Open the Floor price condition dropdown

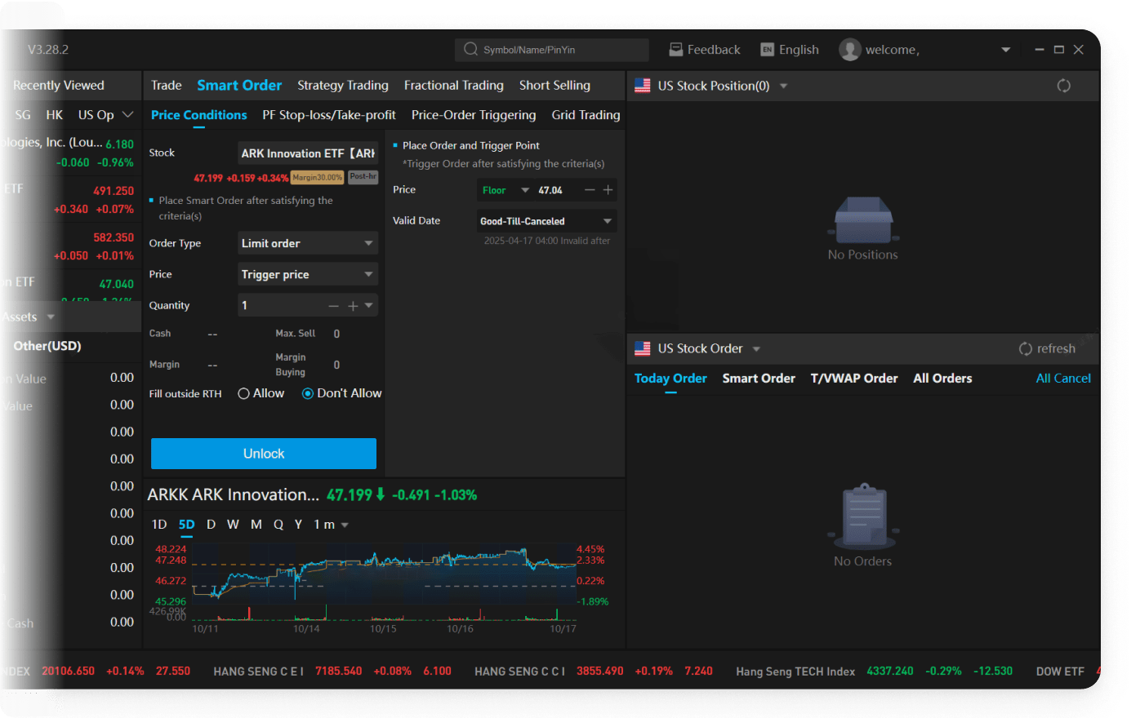505,190
